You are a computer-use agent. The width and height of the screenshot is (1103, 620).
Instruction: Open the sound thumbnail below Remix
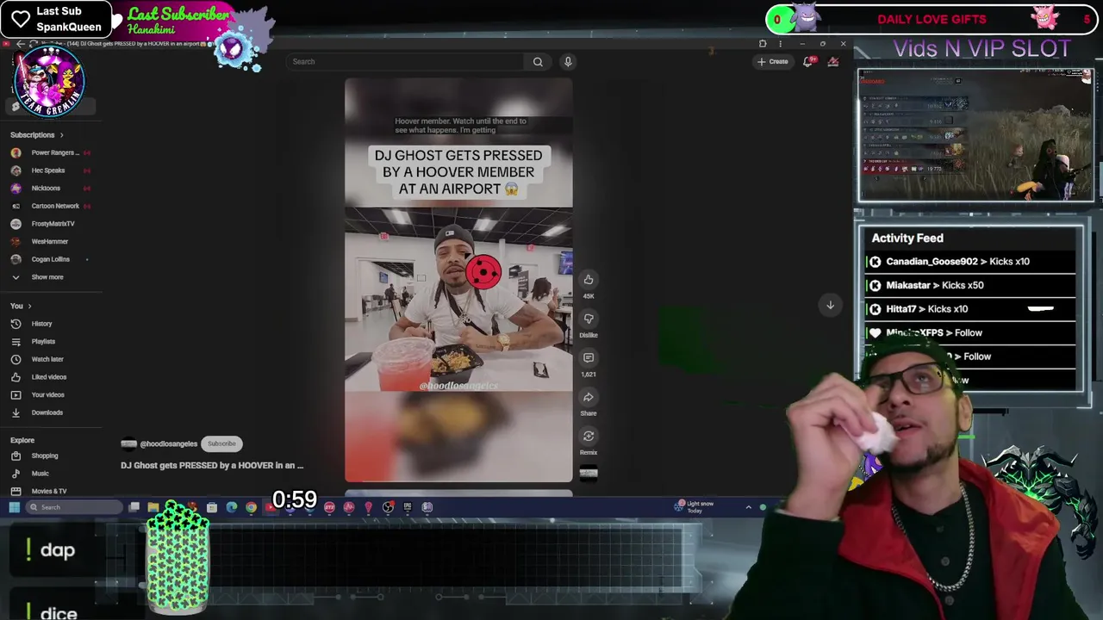[x=589, y=472]
